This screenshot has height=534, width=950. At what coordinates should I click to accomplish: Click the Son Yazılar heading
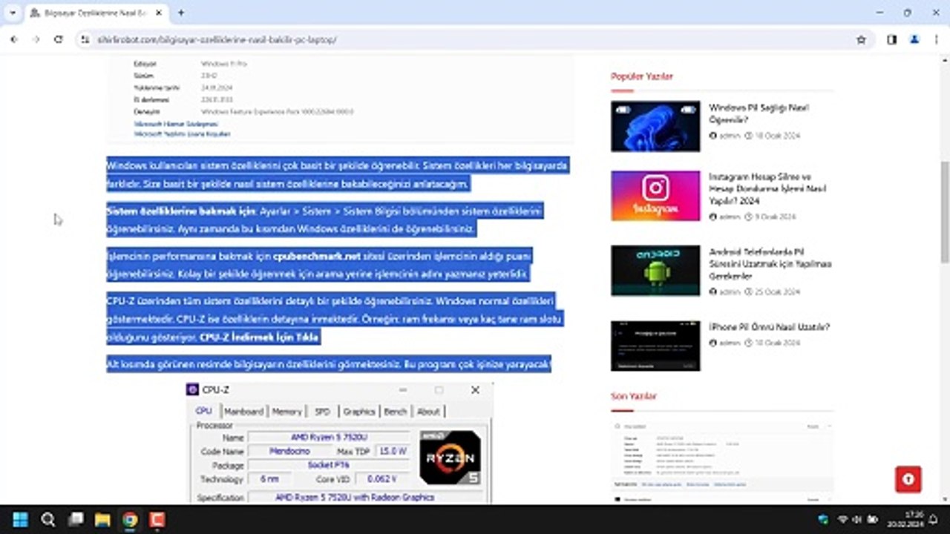pos(634,396)
